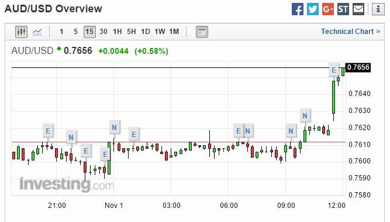Viewport: 390px width, 222px height.
Task: Switch to line chart type
Action: (x=37, y=32)
